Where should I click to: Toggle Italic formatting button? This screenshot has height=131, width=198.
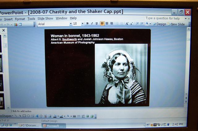pos(92,23)
